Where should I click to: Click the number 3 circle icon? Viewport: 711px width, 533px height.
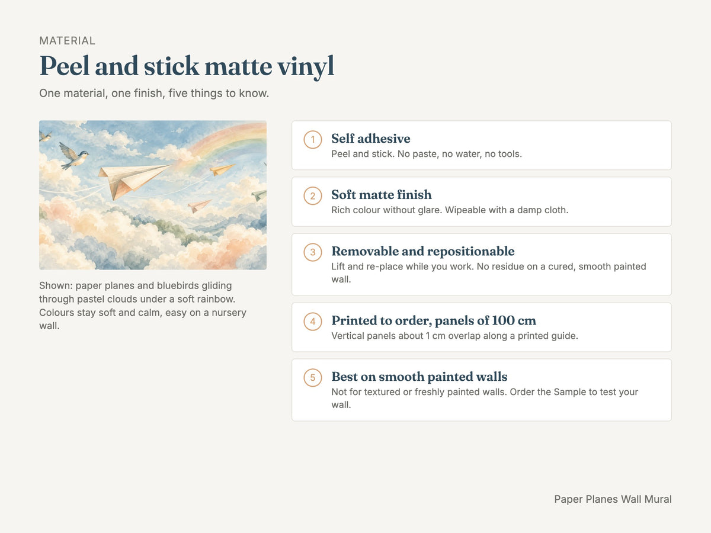[x=313, y=252]
